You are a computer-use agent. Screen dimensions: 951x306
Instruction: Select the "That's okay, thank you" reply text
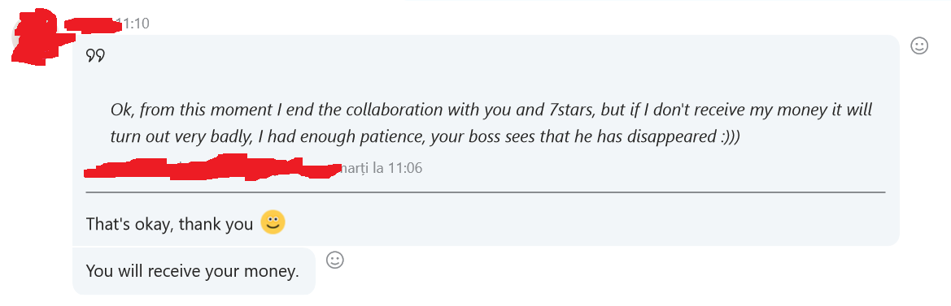click(x=169, y=224)
